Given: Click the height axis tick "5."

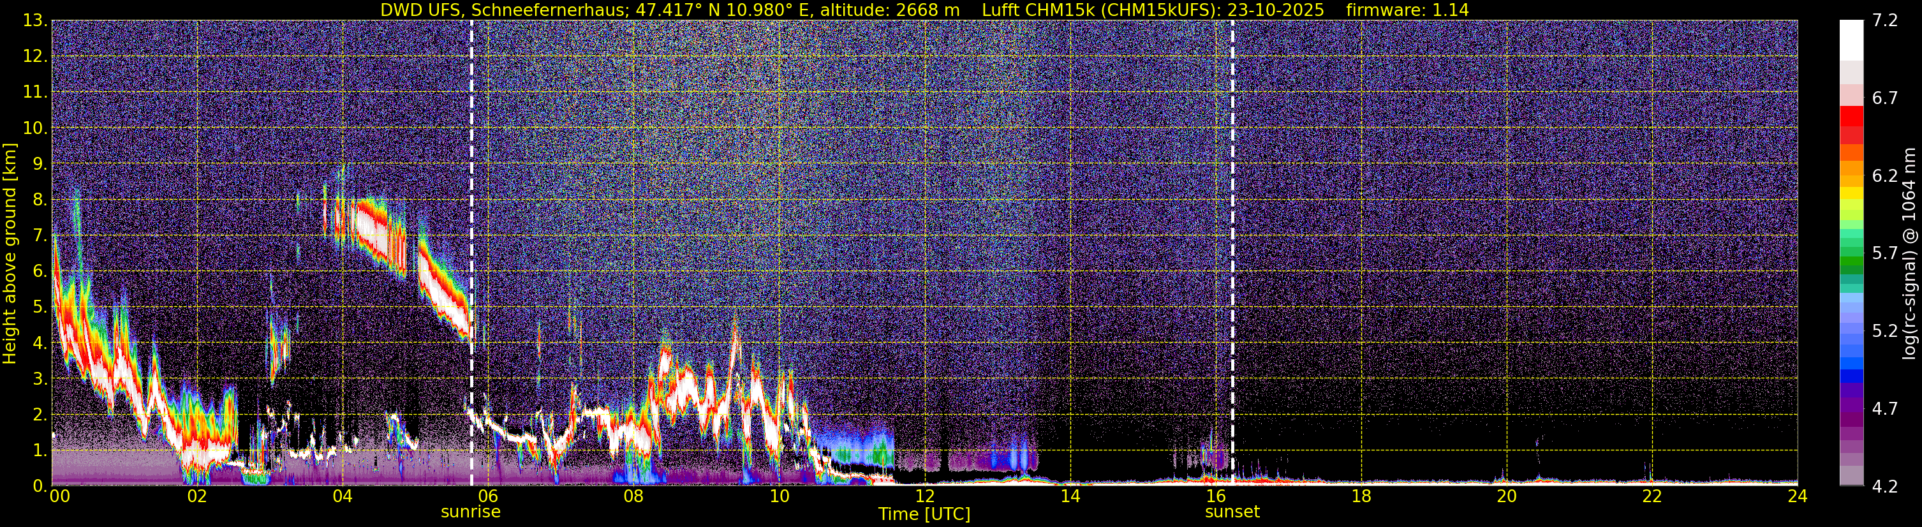Looking at the screenshot, I should click(39, 308).
